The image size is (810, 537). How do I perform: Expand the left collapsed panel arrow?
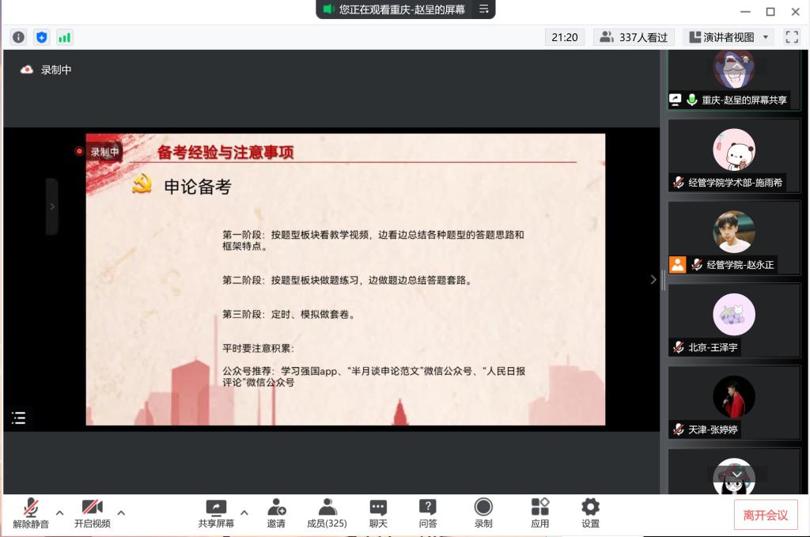(x=52, y=206)
